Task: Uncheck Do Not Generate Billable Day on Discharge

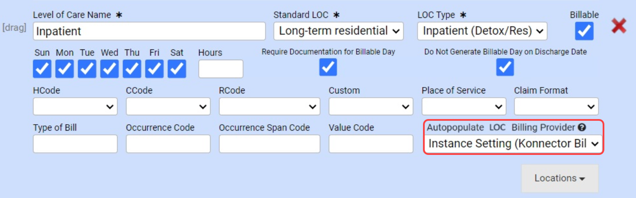Action: (505, 67)
